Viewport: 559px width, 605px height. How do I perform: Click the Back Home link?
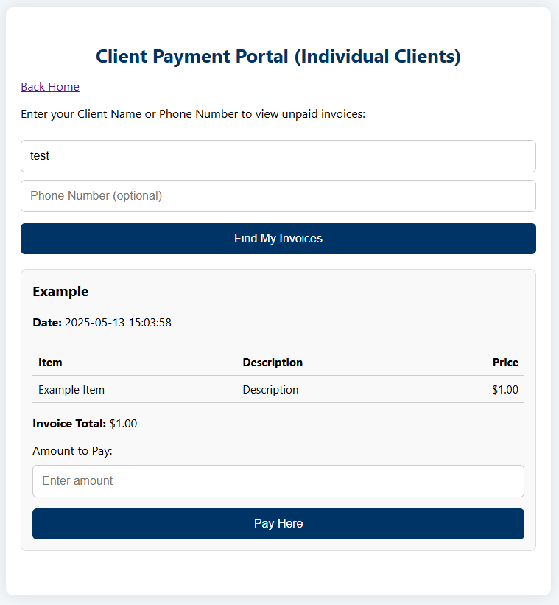[x=49, y=86]
